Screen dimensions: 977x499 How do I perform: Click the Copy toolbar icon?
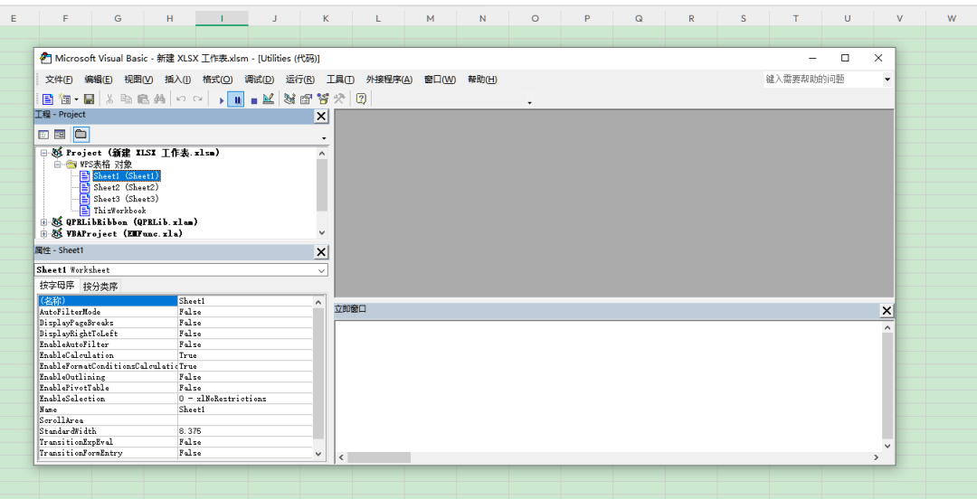tap(126, 99)
